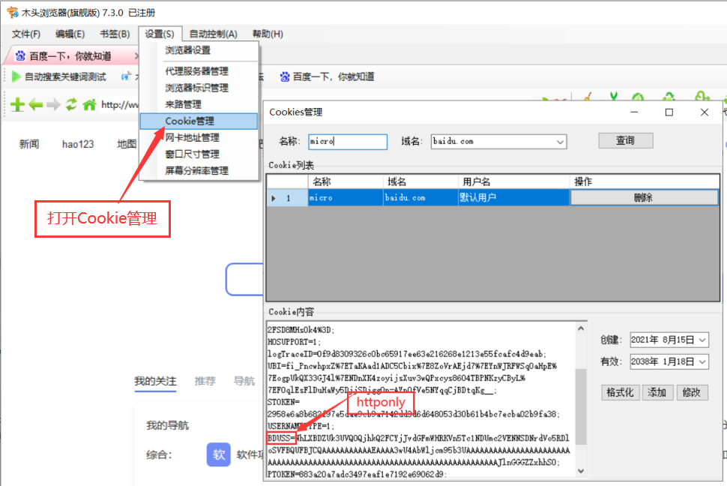Screen dimensions: 727x486
Task: Click the Baidu logo icon on the tab
Action: [x=20, y=55]
